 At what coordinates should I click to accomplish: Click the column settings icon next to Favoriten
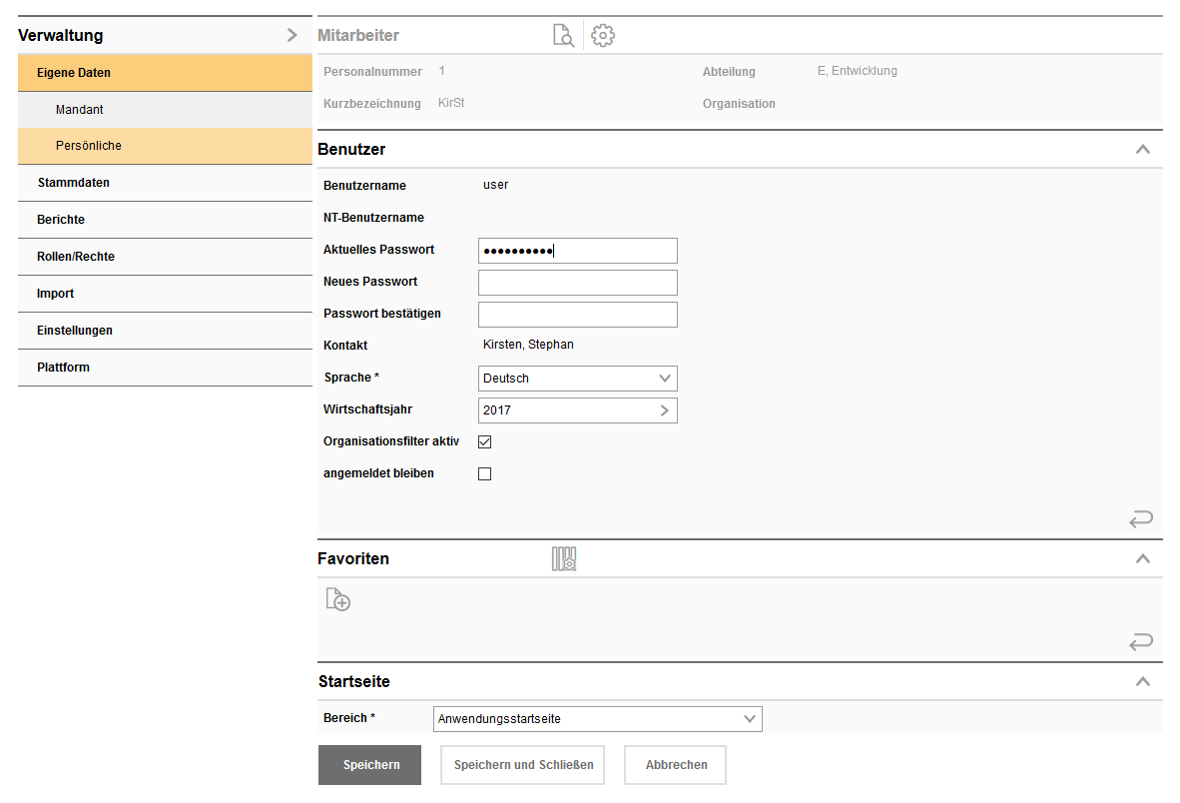click(x=564, y=559)
